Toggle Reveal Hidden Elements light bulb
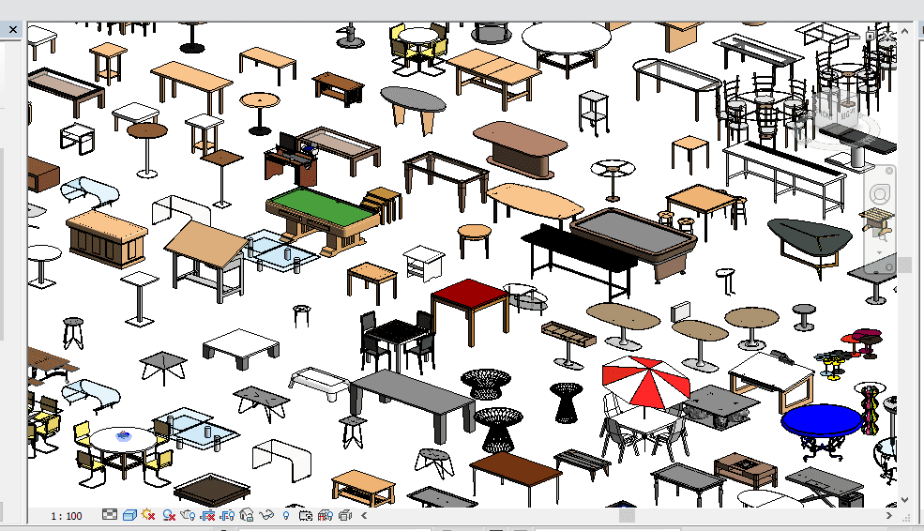The image size is (924, 531). [x=286, y=515]
